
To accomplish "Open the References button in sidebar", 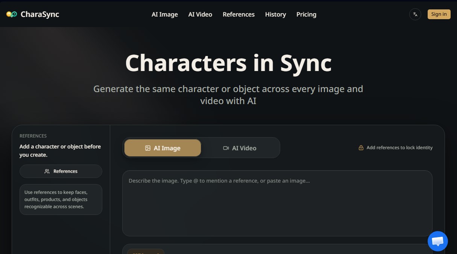I will pyautogui.click(x=61, y=171).
